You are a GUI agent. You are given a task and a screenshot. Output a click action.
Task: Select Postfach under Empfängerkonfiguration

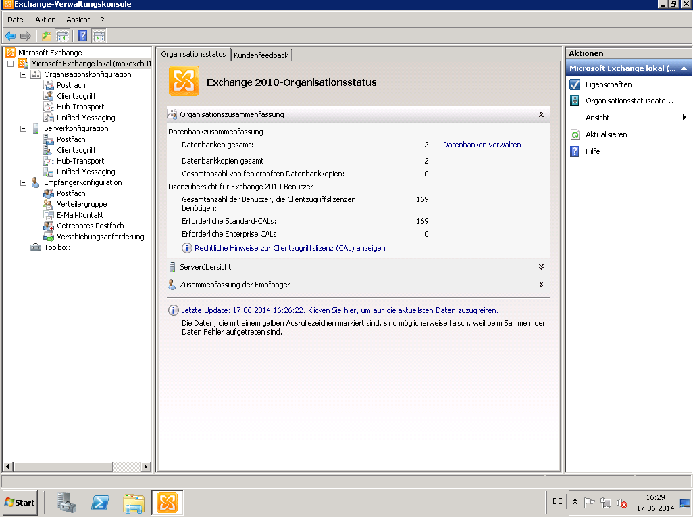[x=71, y=193]
